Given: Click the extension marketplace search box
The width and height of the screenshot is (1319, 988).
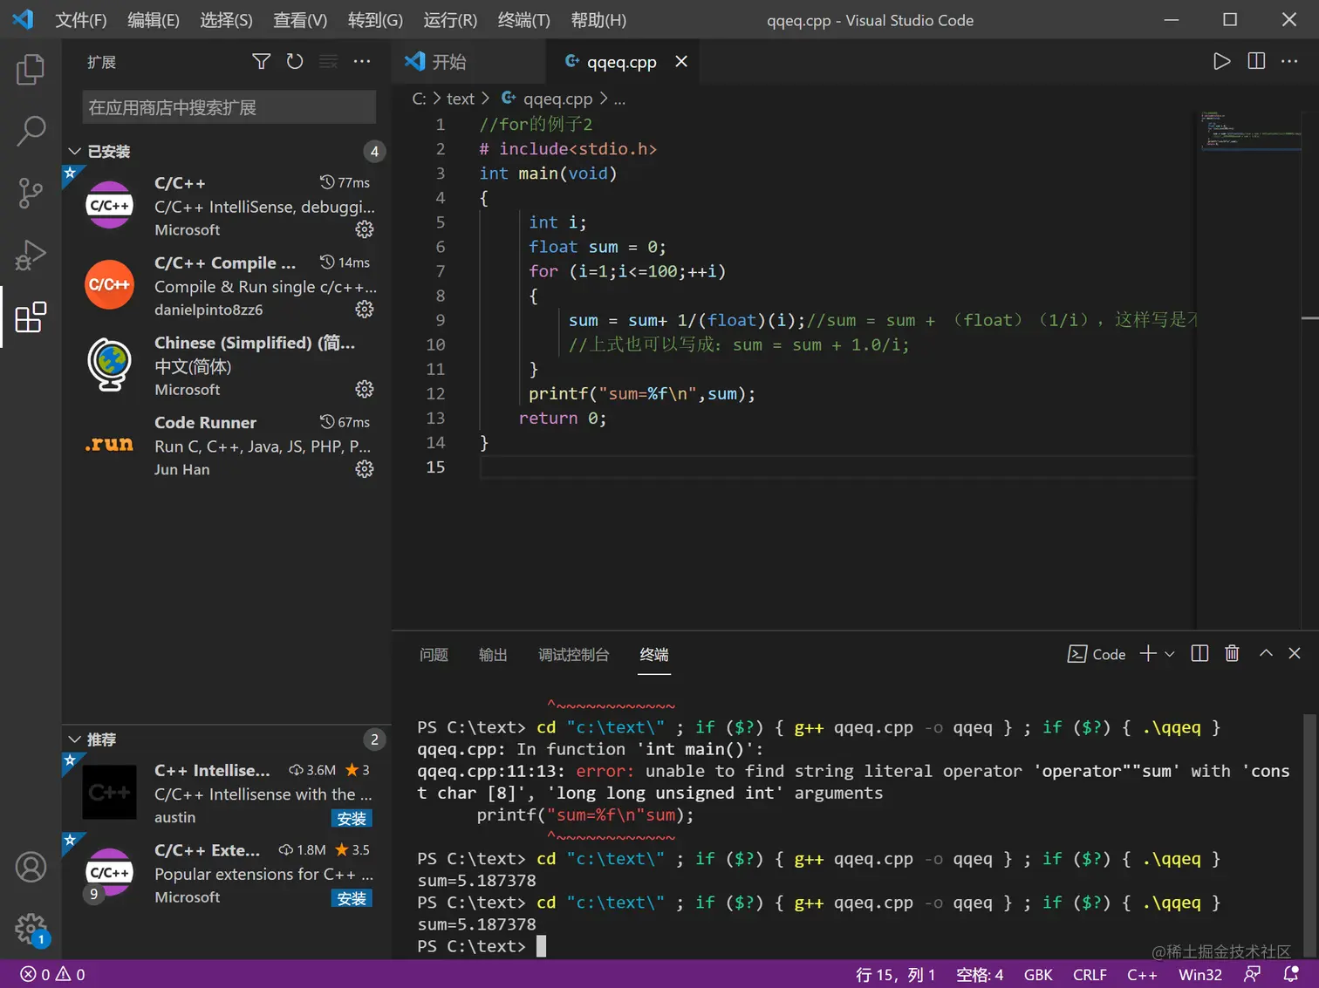Looking at the screenshot, I should [229, 107].
